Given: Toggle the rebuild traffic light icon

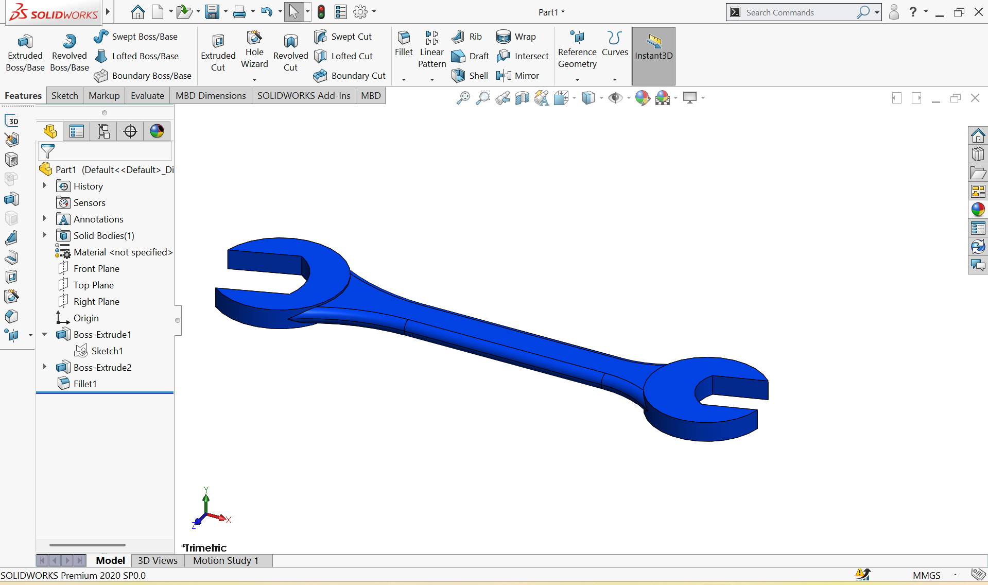Looking at the screenshot, I should (321, 12).
